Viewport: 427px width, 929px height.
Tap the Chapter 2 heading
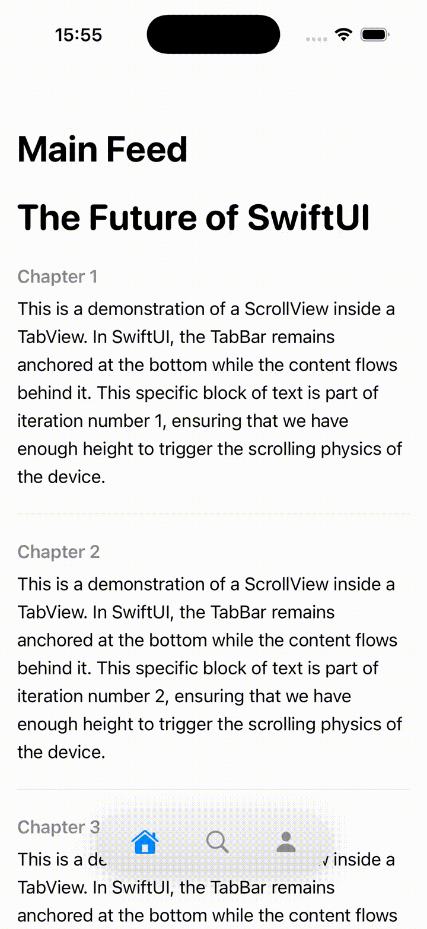[59, 552]
